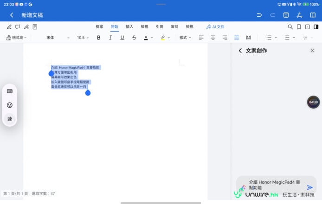This screenshot has width=322, height=206.
Task: Undo the last edit
Action: (x=259, y=15)
